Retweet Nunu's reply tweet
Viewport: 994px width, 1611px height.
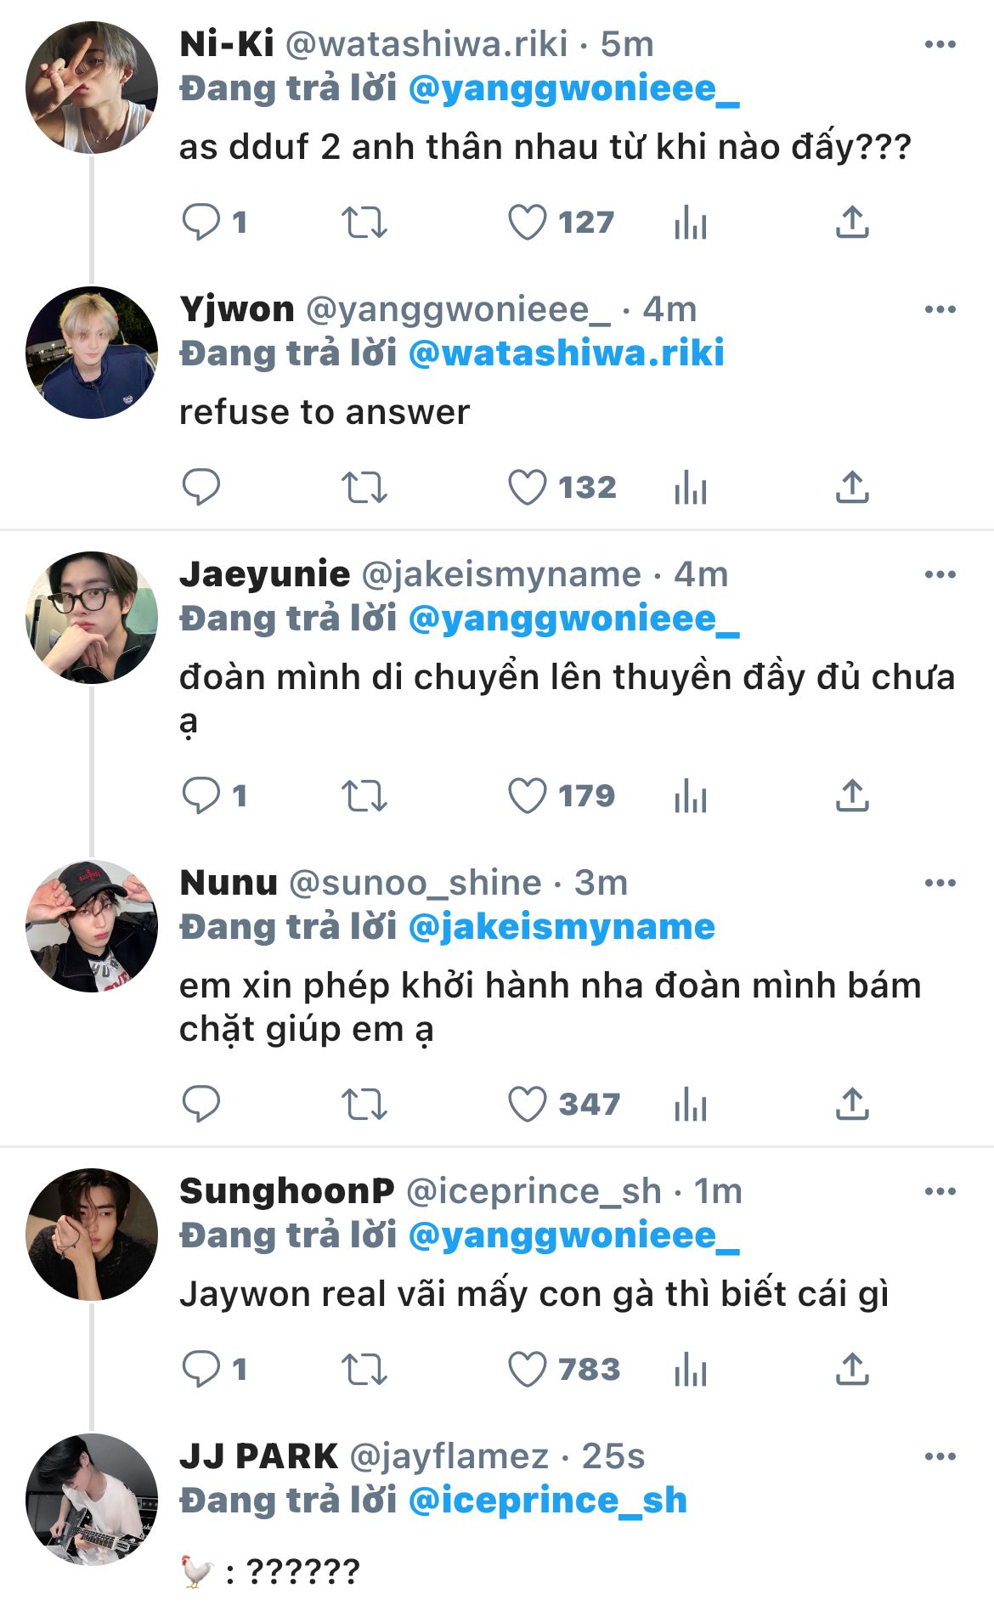[x=364, y=1105]
